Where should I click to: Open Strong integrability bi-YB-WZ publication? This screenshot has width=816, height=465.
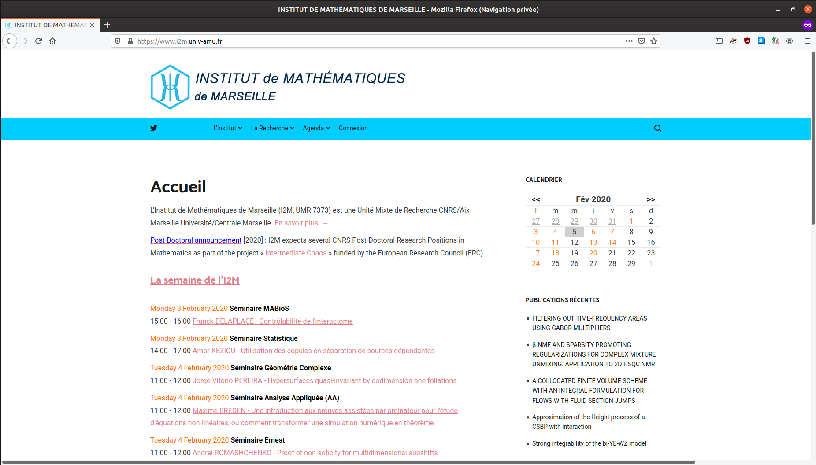589,443
